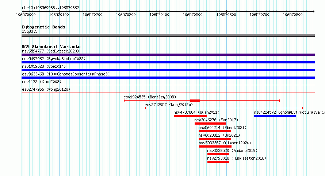Click the red bar under nsv6028822

pyautogui.click(x=215, y=139)
